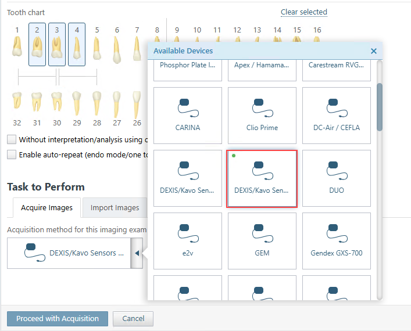Click the Available Devices scrollbar thumb
The width and height of the screenshot is (411, 331).
pos(380,107)
